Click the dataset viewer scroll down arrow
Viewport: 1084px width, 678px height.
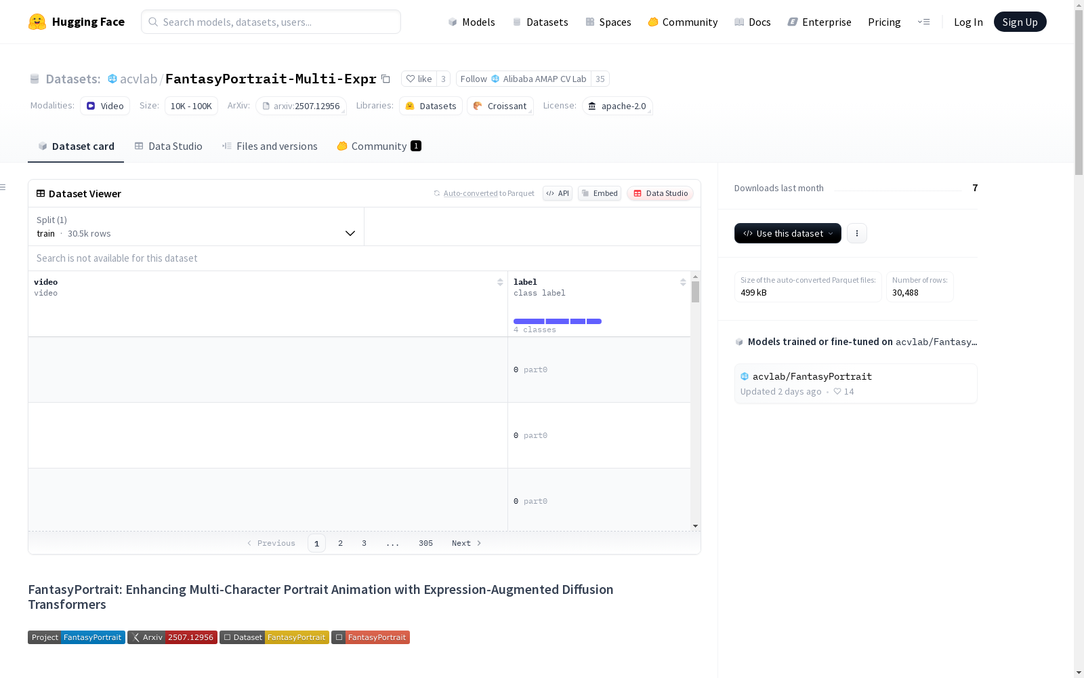(x=695, y=526)
